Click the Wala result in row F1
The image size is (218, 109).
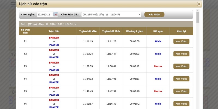tap(158, 41)
